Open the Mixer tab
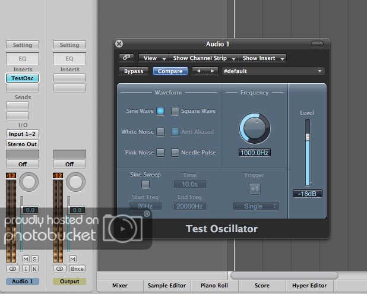 (x=120, y=286)
